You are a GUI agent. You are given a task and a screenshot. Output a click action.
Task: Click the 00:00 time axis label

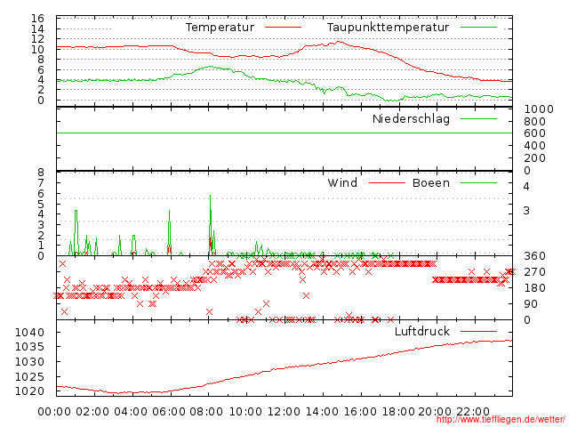click(54, 411)
